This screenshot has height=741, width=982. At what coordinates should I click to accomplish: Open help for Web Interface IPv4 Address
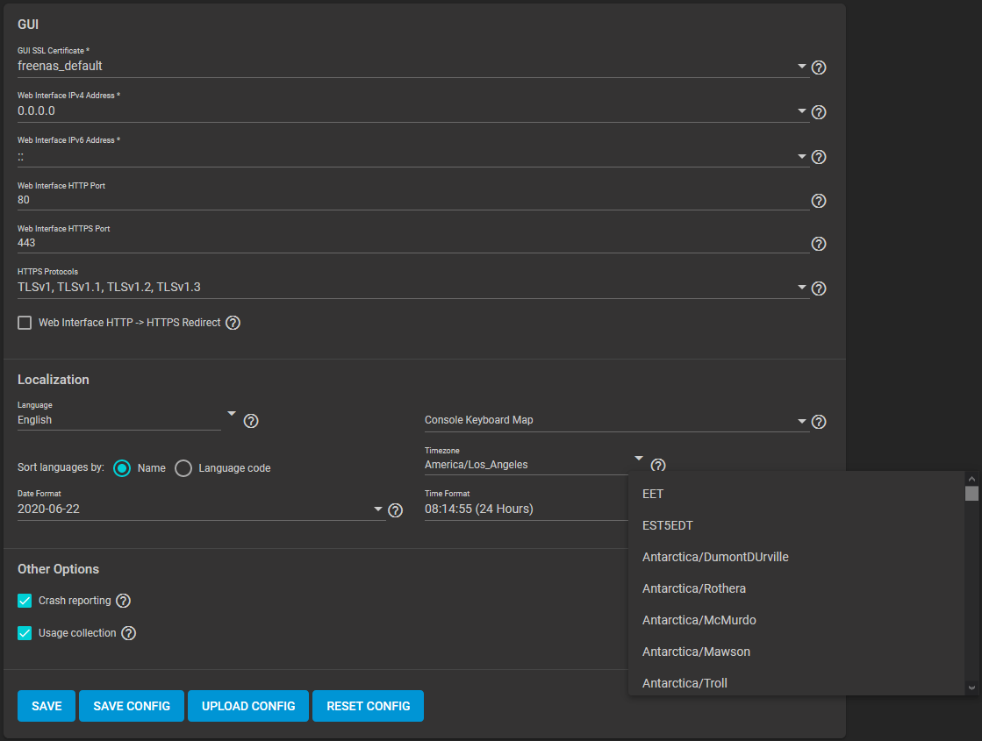point(819,112)
